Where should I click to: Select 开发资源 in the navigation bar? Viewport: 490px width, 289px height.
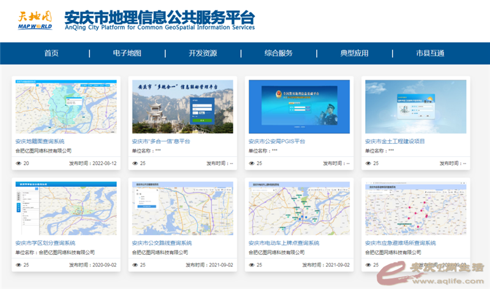pos(203,53)
